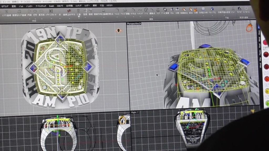Switch to the ジェム gem ribbon tab
The height and width of the screenshot is (151, 269).
coord(21,6)
